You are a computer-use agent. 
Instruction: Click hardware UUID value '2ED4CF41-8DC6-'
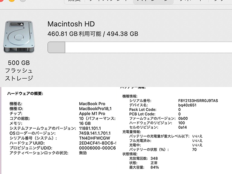point(97,143)
